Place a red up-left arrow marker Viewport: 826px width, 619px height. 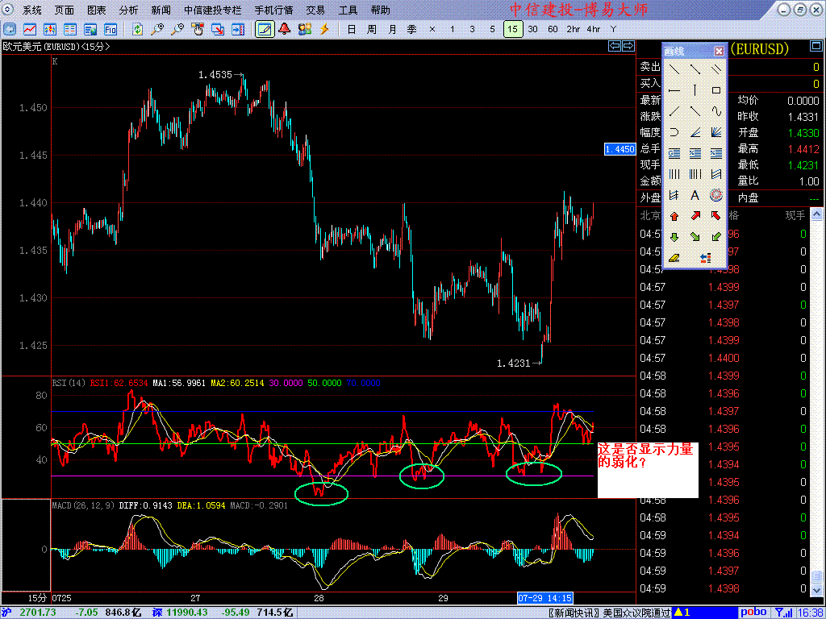pos(716,216)
